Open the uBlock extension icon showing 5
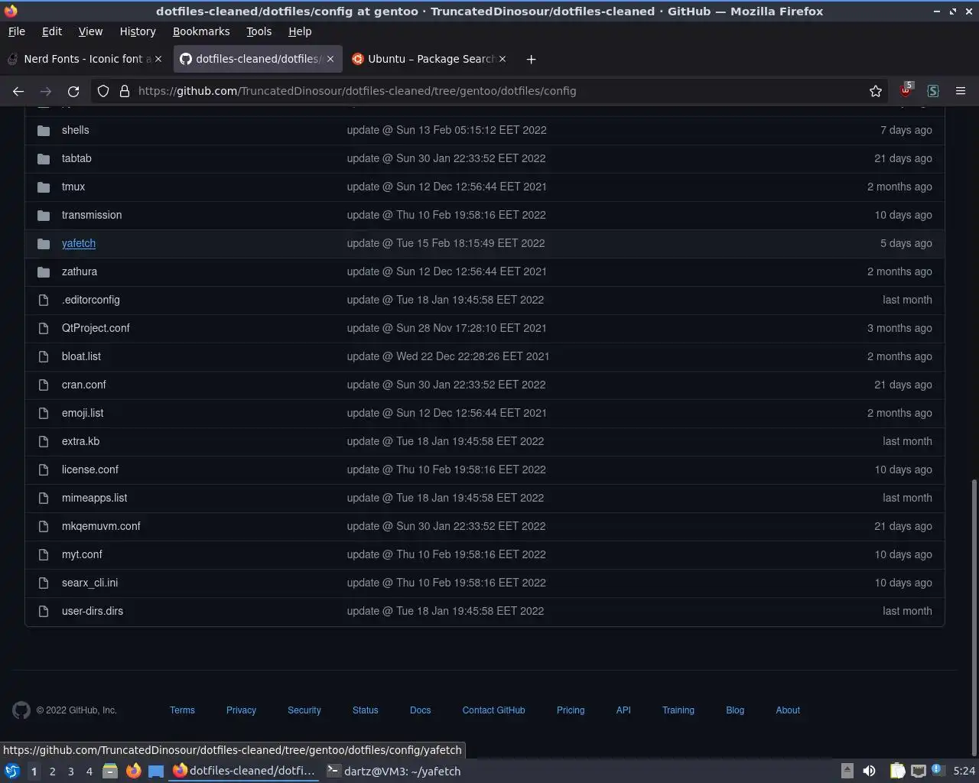979x783 pixels. (x=906, y=90)
